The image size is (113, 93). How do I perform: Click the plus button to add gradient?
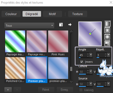(8, 90)
